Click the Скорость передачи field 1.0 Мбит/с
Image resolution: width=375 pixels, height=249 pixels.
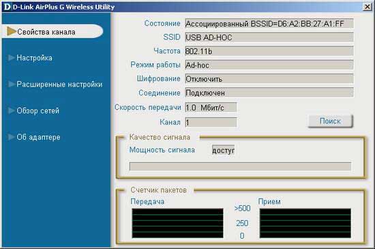click(211, 107)
